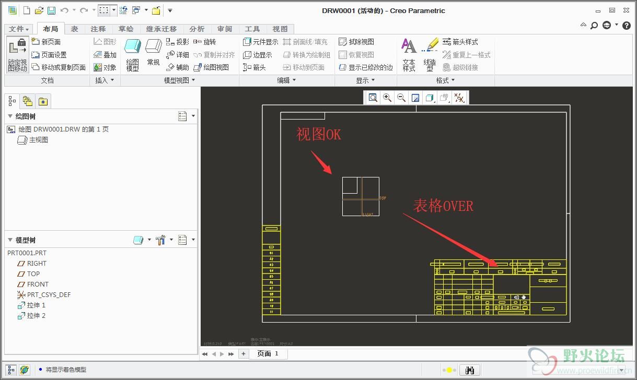The width and height of the screenshot is (637, 380).
Task: Switch to the 工具 tab
Action: click(252, 29)
